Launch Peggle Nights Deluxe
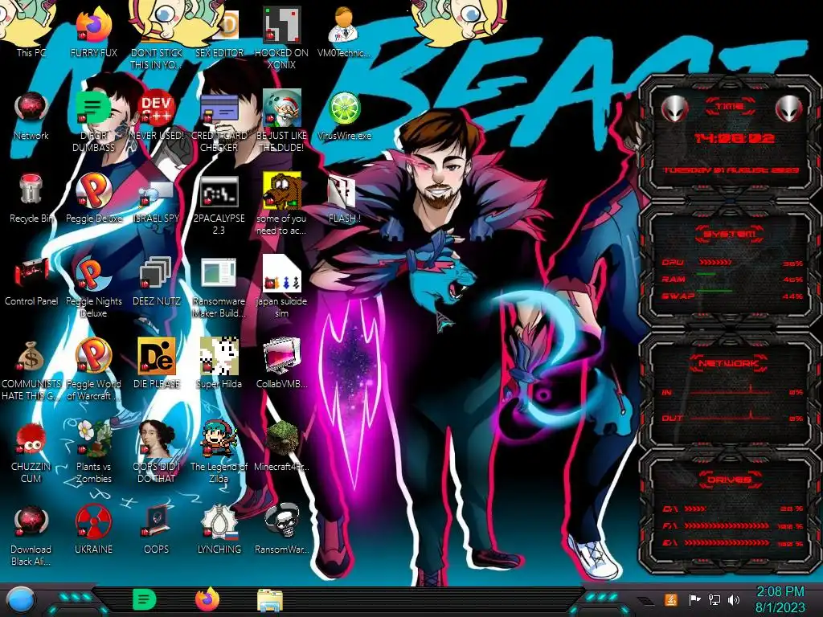Viewport: 823px width, 617px height. (93, 287)
